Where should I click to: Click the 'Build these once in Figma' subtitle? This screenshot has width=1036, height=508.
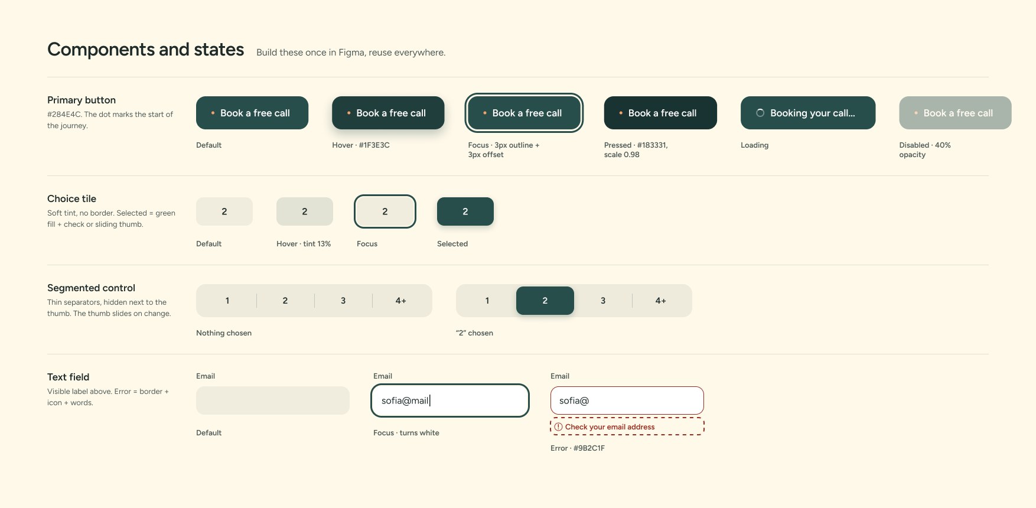[x=351, y=53]
